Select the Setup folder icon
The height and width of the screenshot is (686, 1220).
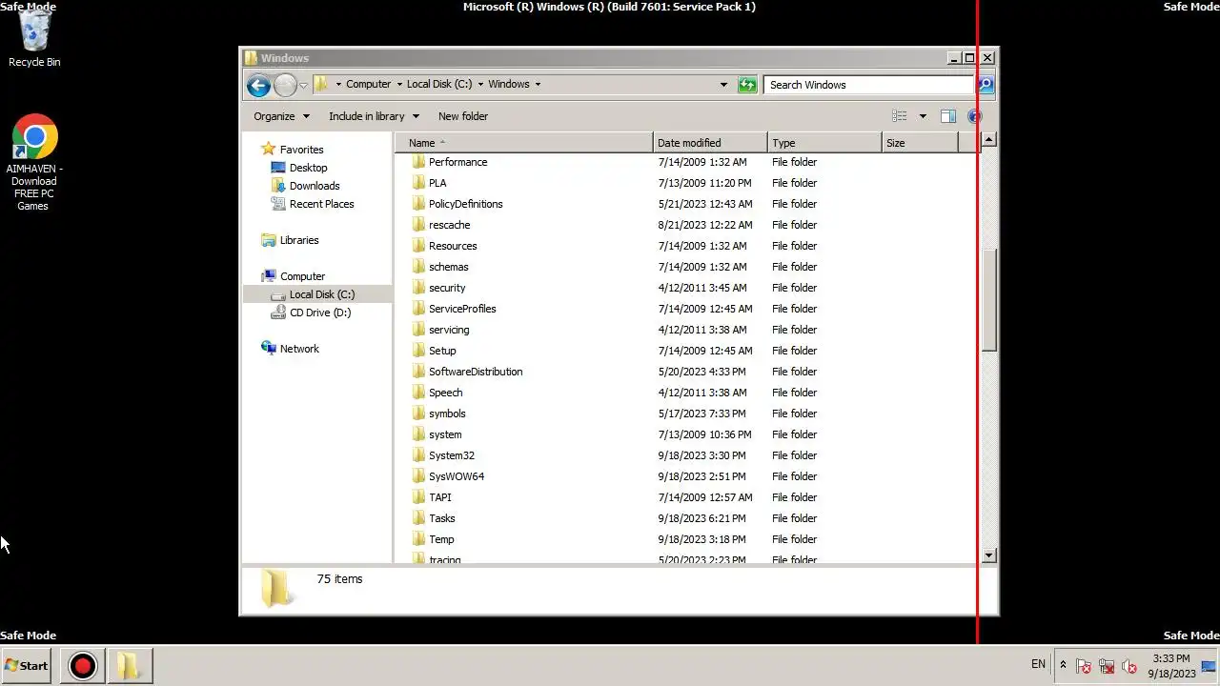[418, 351]
